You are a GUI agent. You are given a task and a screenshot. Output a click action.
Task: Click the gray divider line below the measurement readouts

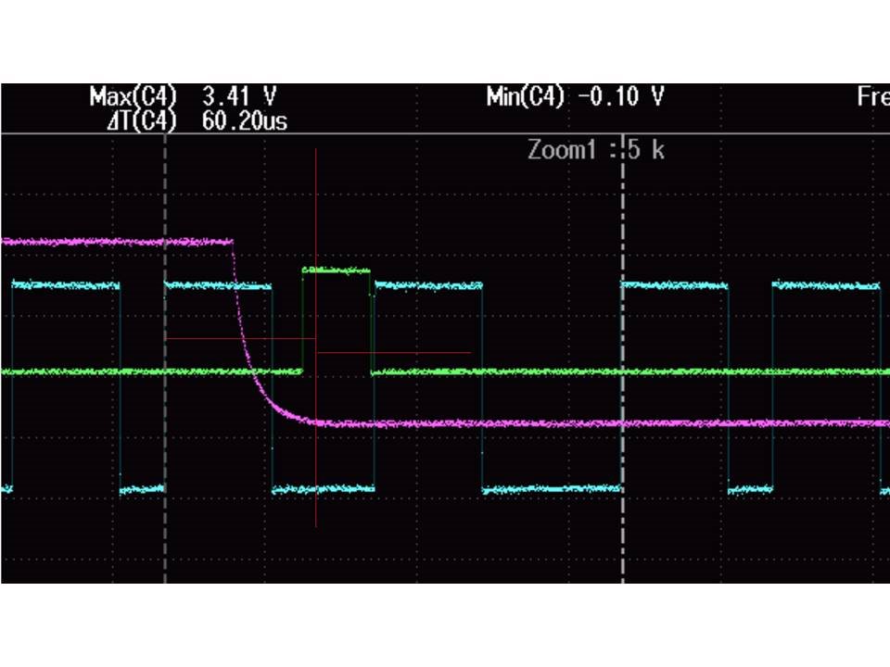tap(446, 134)
